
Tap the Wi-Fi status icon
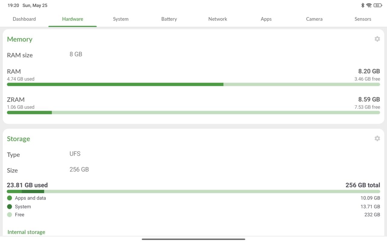point(369,5)
